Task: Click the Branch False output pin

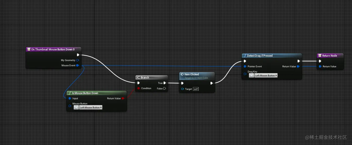Action: pos(165,88)
